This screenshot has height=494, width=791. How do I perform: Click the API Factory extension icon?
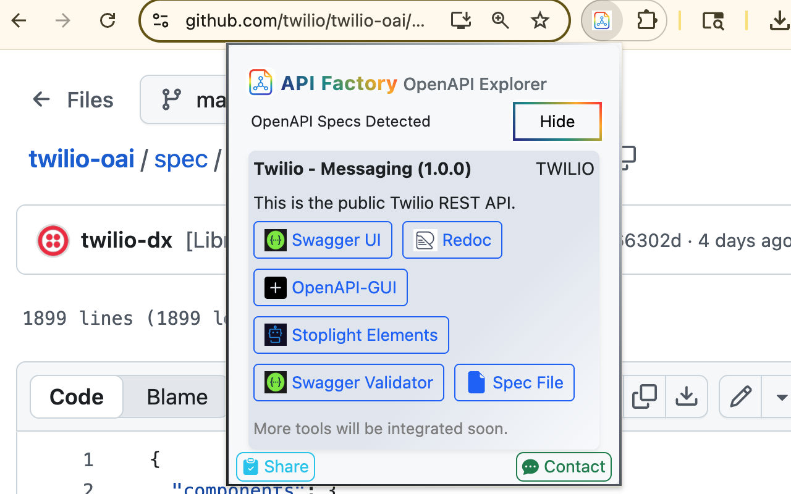point(602,21)
